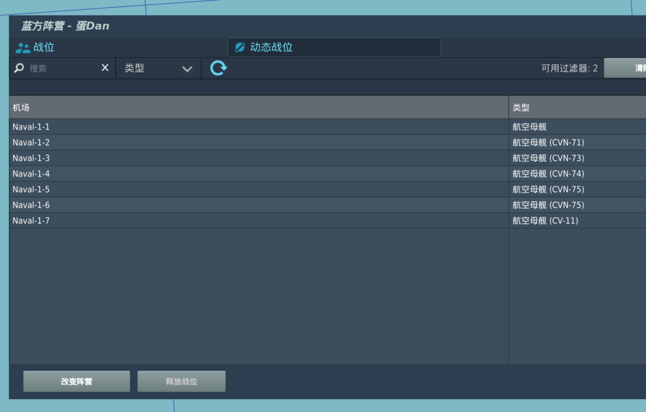Click the 改变阵营 button

(x=76, y=381)
